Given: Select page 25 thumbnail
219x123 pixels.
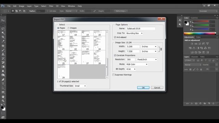Looking at the screenshot, I should tap(63, 57).
